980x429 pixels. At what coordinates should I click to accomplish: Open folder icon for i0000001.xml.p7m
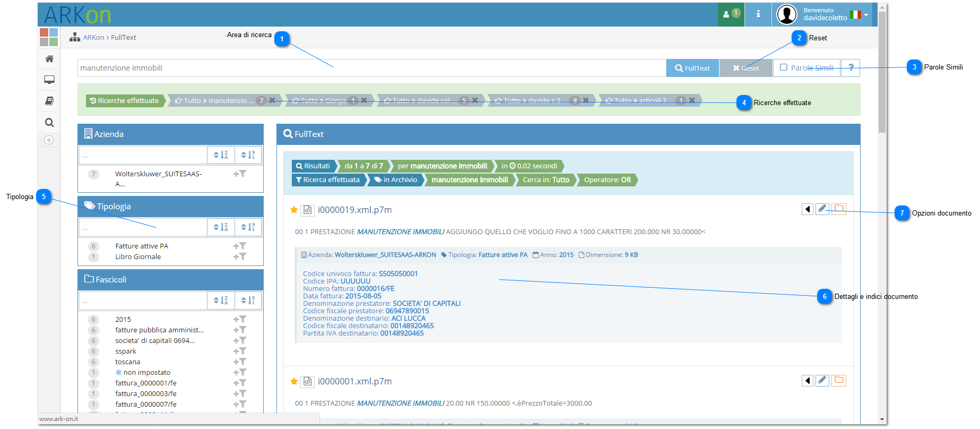click(x=839, y=380)
